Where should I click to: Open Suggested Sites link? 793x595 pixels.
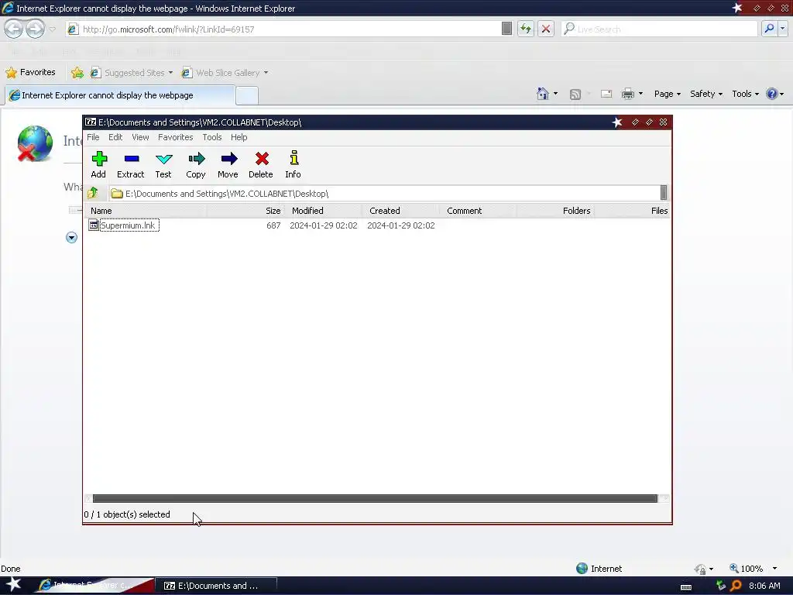pos(132,73)
